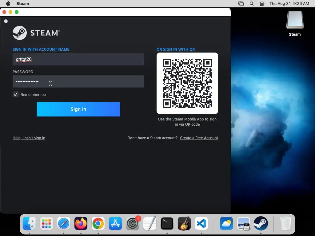Screen dimensions: 315x236
Task: Open the Steam menu in the menu bar
Action: click(x=23, y=4)
